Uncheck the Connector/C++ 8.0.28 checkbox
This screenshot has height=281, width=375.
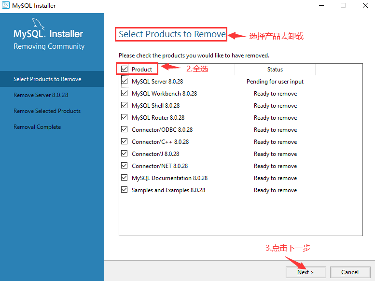124,141
